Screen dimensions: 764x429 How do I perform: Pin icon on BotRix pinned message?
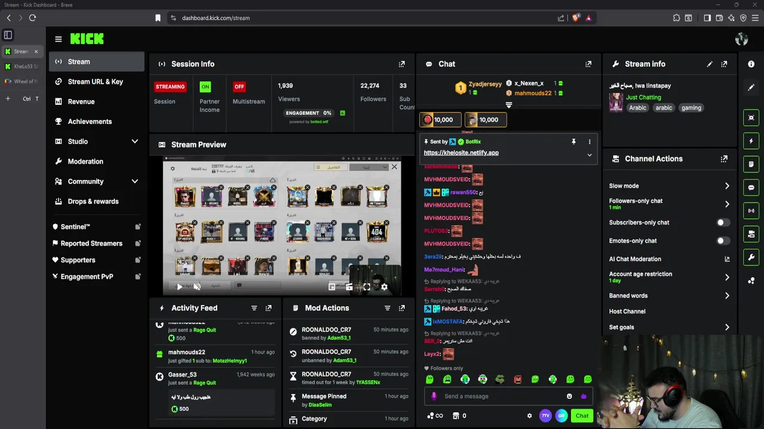point(574,142)
